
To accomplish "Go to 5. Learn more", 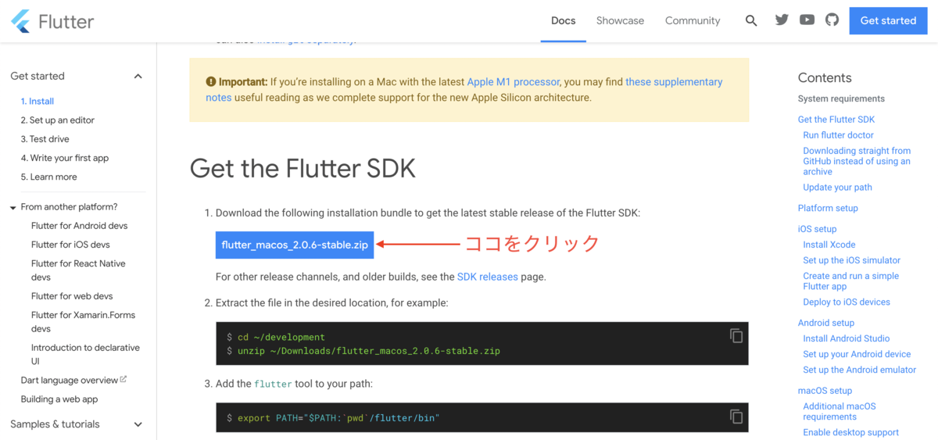I will pyautogui.click(x=49, y=177).
